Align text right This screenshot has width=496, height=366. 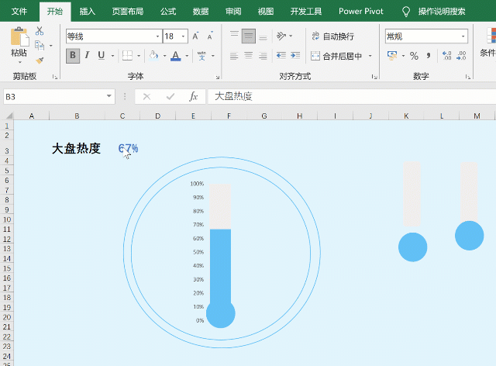coord(263,56)
